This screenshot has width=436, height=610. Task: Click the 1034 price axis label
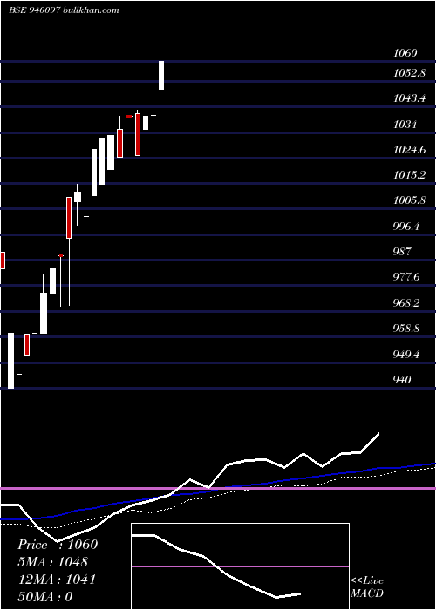point(405,125)
